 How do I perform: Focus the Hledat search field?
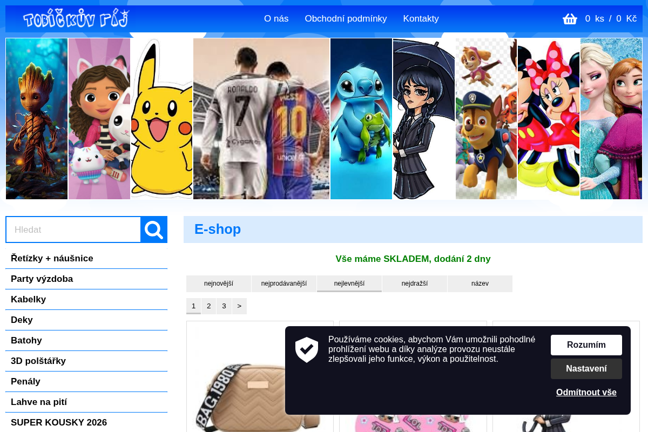click(x=73, y=230)
